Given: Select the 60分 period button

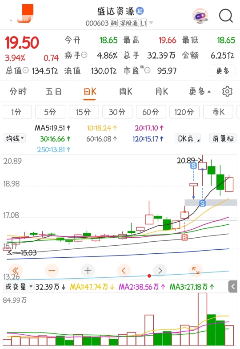Looking at the screenshot, I should click(x=151, y=112).
